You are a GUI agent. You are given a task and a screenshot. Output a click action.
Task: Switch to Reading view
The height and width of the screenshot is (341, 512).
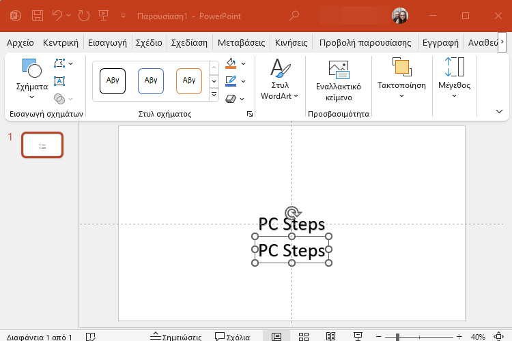[x=331, y=337]
